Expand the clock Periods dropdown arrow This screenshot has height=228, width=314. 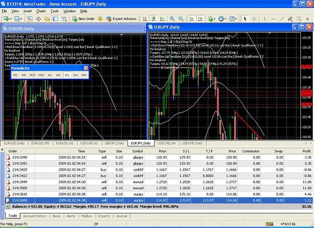(x=225, y=19)
